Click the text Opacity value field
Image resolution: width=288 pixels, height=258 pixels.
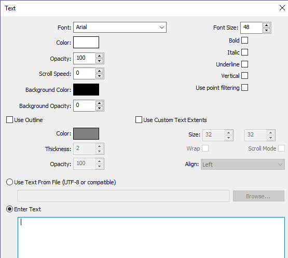point(84,58)
